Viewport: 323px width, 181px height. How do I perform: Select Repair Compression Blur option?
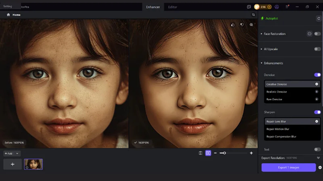tap(292, 137)
